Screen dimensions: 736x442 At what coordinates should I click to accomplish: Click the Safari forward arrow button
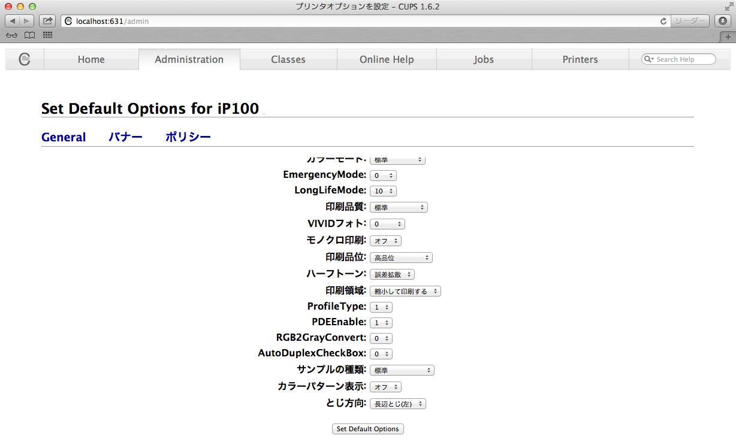tap(28, 21)
